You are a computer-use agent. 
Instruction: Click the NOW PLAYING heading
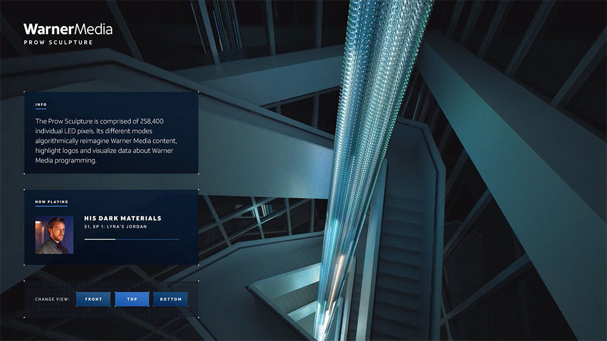[x=52, y=202]
